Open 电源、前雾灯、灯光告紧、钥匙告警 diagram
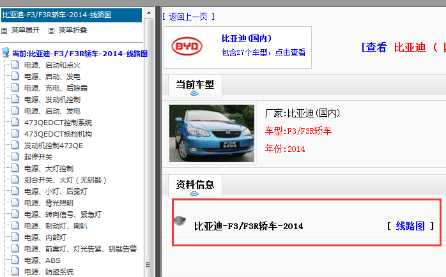 pyautogui.click(x=81, y=249)
